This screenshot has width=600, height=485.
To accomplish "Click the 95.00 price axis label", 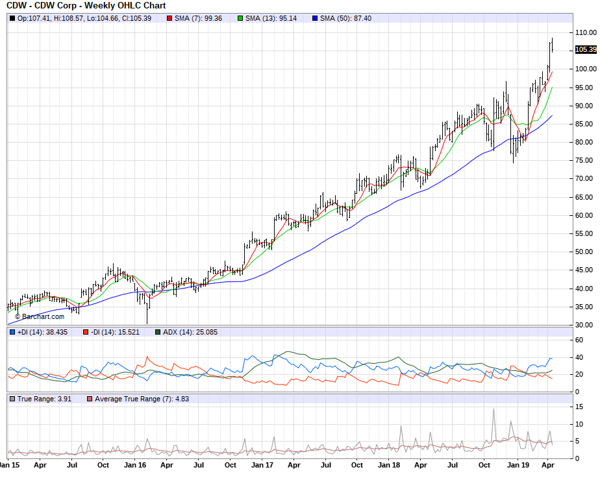I will click(584, 88).
